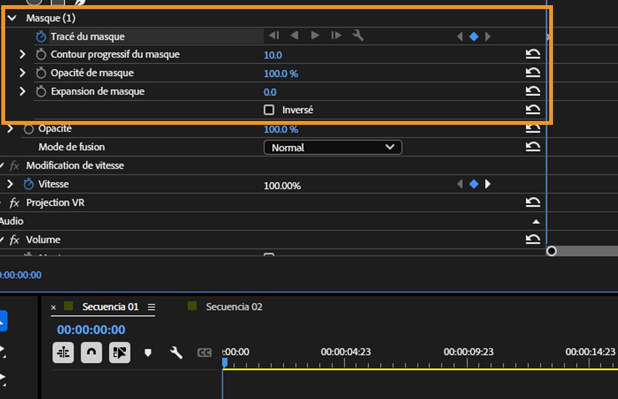Track mask backward one frame

click(274, 35)
